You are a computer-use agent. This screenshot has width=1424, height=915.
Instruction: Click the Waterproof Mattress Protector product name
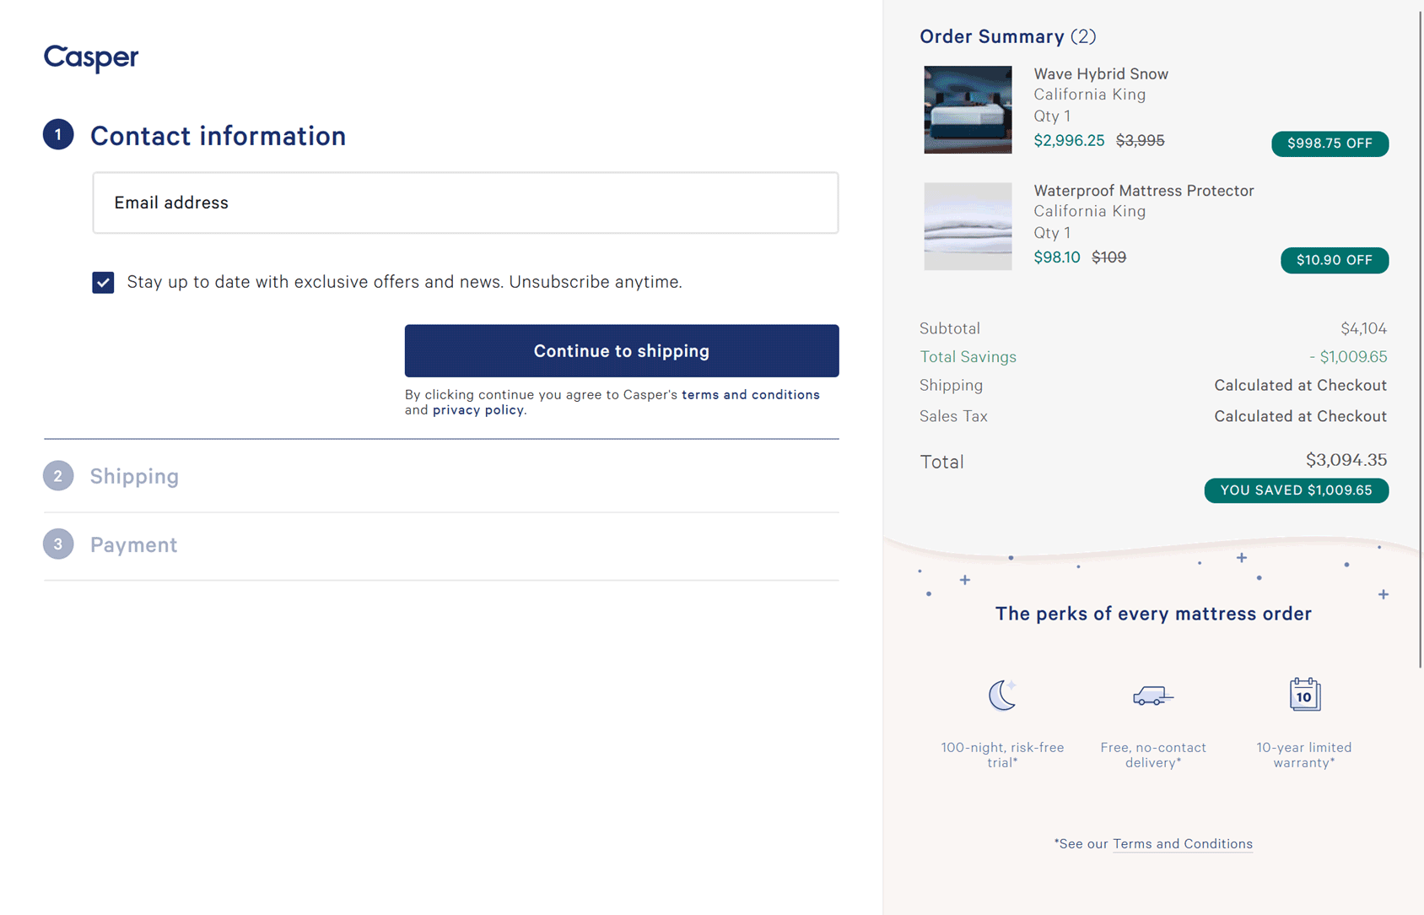coord(1144,191)
